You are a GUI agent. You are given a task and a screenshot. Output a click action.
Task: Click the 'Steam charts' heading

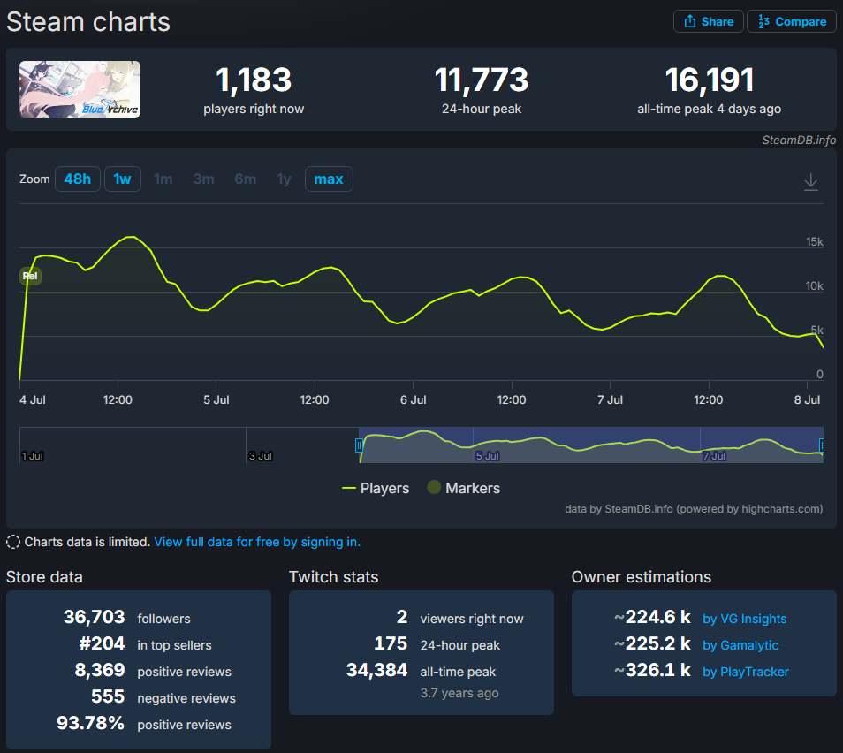(x=88, y=22)
